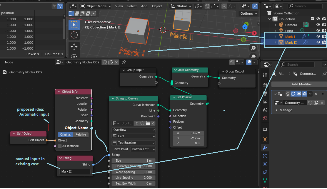Screen dimensions: 327x189
Task: Click the Mark I modifier wrench icon in outliner
Action: 304,37
